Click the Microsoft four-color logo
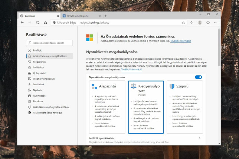Image resolution: width=239 pixels, height=159 pixels. [90, 37]
